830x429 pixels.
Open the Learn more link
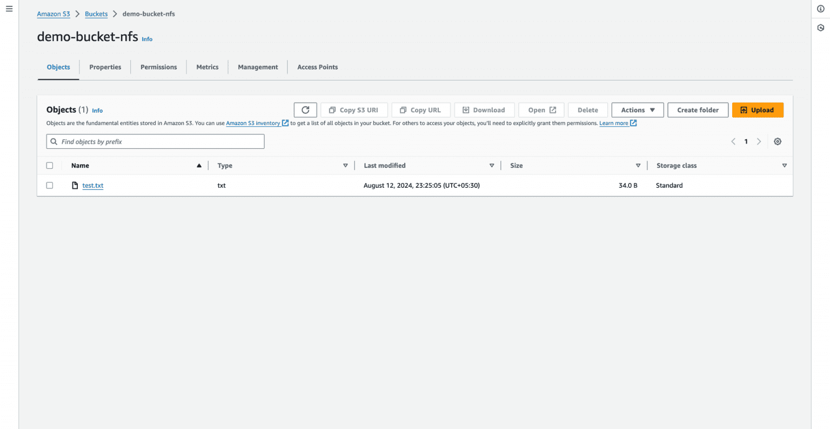tap(615, 123)
